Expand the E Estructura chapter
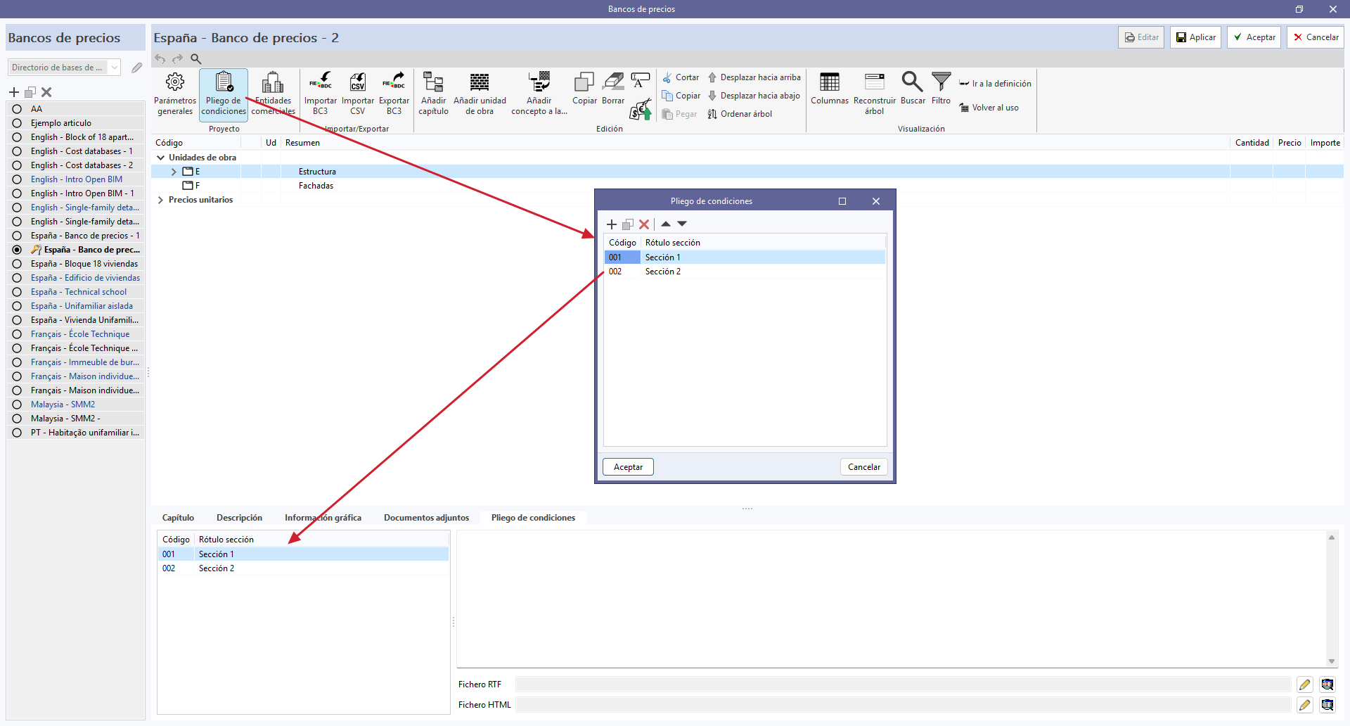This screenshot has width=1350, height=726. tap(174, 172)
